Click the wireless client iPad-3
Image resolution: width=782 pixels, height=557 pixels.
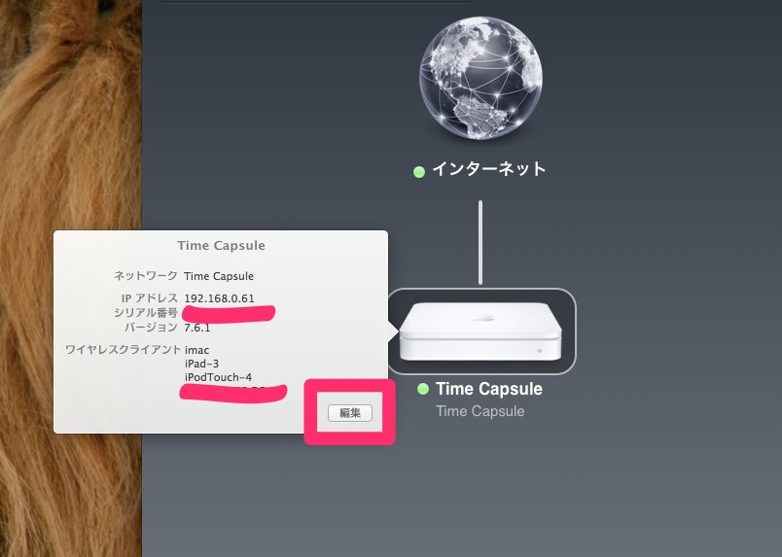tap(201, 364)
